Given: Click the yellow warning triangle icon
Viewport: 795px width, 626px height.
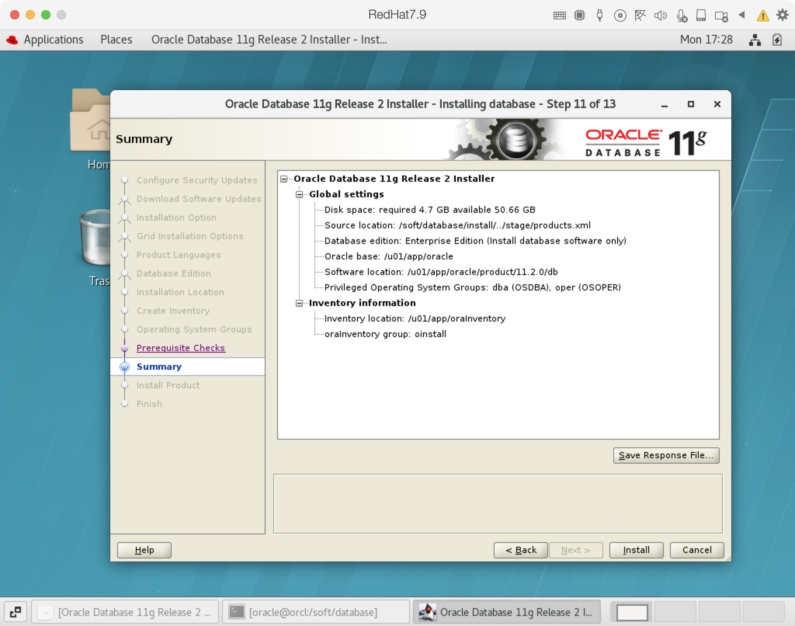Looking at the screenshot, I should pos(763,16).
